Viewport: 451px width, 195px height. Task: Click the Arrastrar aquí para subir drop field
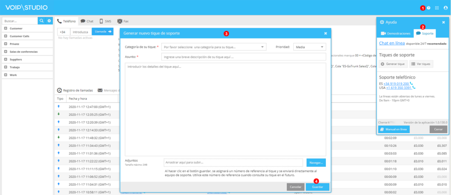point(233,162)
